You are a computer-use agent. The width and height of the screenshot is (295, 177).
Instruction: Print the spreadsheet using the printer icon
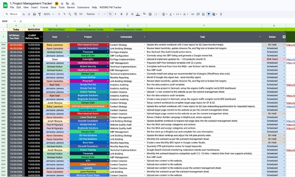(x=34, y=14)
